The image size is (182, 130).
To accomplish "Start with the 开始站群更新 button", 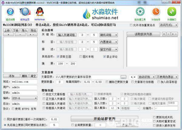I will 104,119.
